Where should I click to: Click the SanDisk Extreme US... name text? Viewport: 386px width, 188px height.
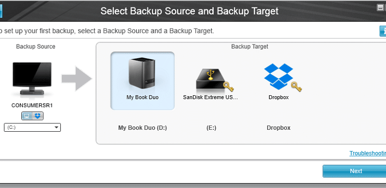[211, 97]
